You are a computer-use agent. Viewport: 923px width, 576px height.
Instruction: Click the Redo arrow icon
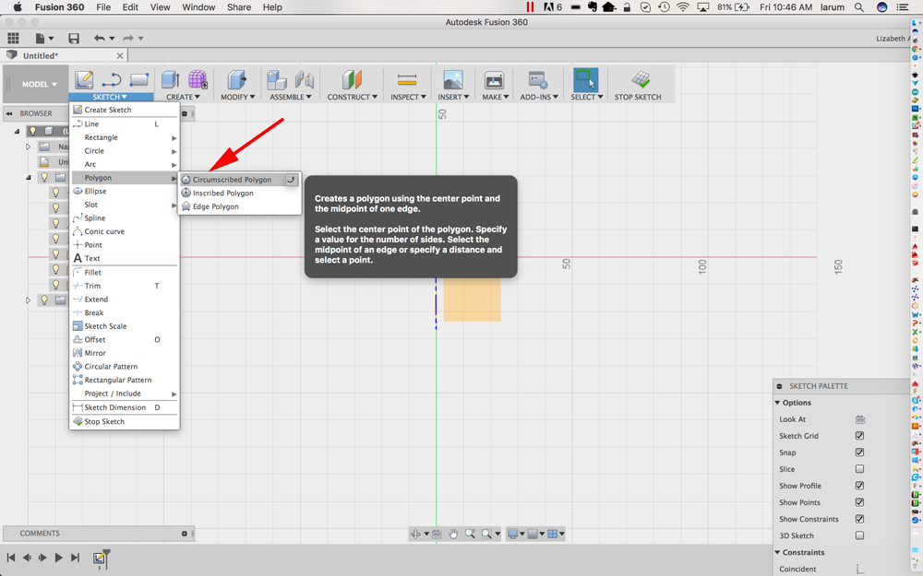pos(127,38)
